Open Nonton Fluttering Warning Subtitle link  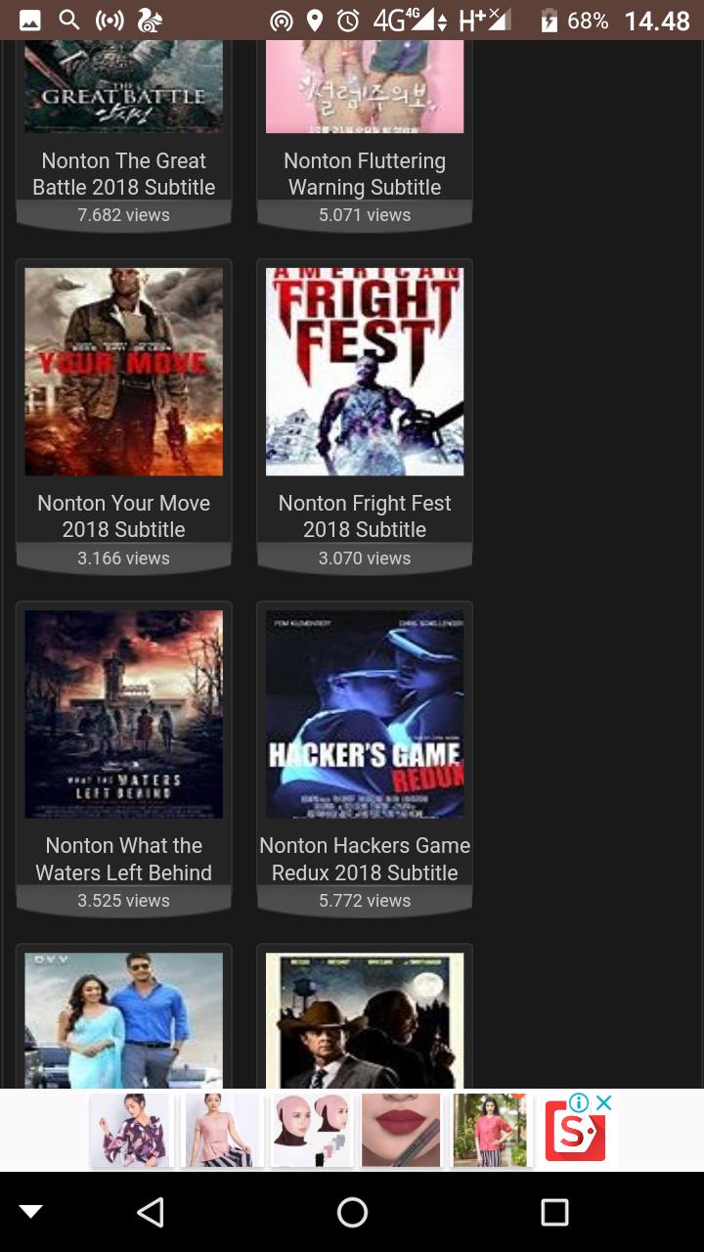[x=365, y=174]
